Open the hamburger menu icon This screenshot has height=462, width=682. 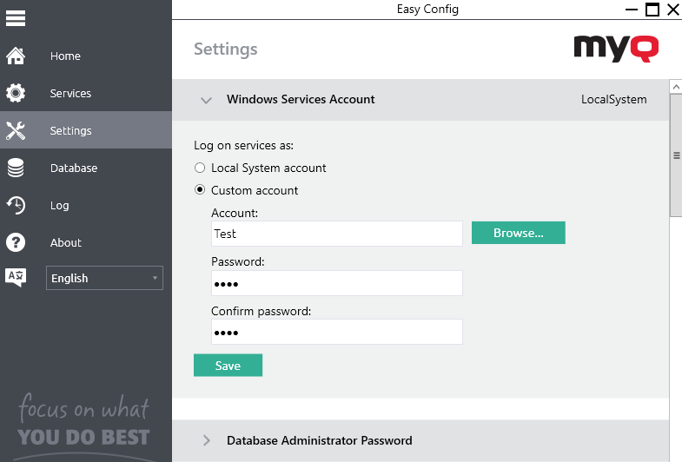pos(16,17)
